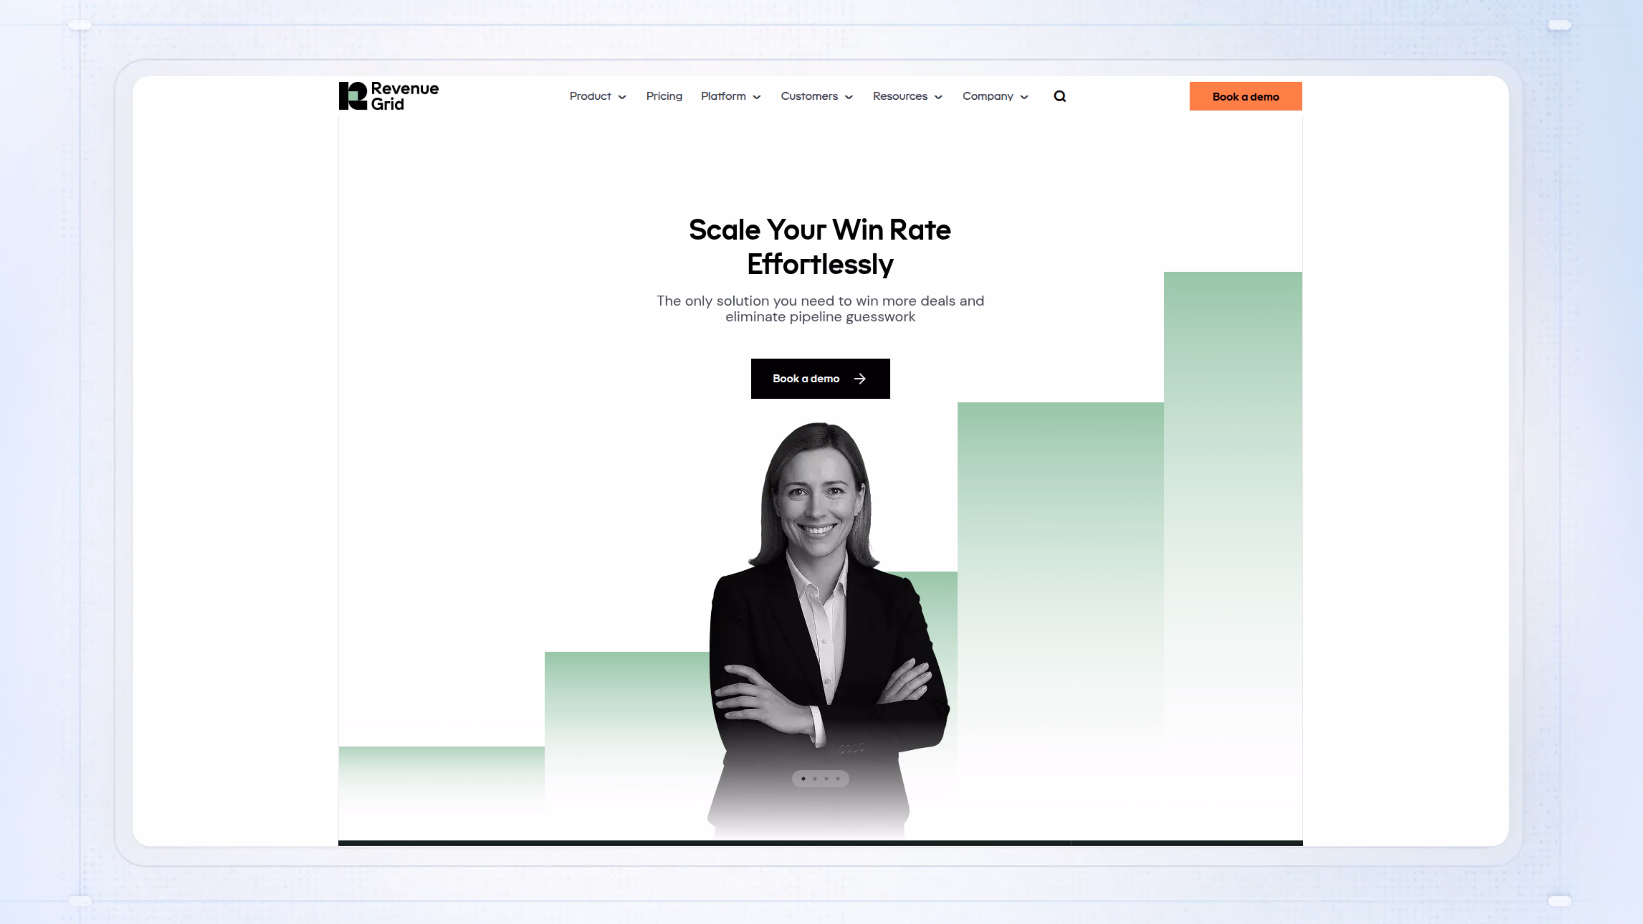Expand the Company dropdown chevron
1643x924 pixels.
point(1024,98)
